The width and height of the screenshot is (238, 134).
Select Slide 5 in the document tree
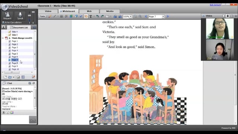[15, 35]
